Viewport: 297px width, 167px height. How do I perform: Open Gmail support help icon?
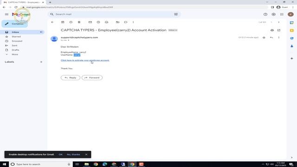(x=265, y=14)
